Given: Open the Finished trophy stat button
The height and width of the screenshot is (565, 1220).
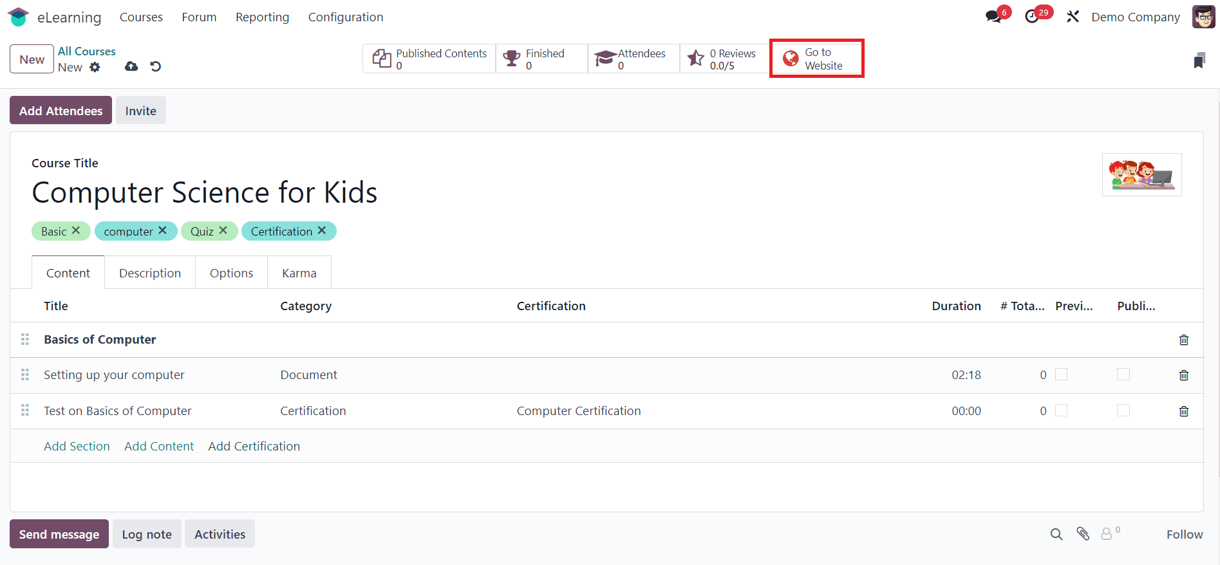Looking at the screenshot, I should (x=541, y=59).
